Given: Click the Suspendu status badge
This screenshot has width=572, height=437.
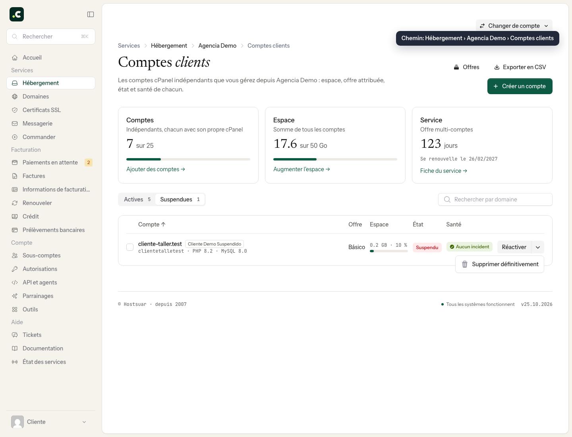Looking at the screenshot, I should coord(427,247).
